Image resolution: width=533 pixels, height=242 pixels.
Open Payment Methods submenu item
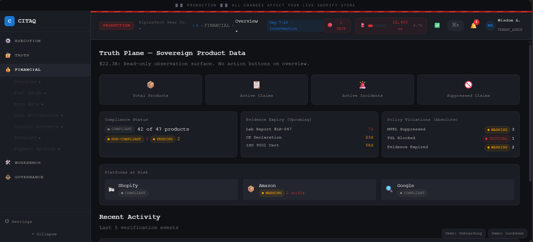pos(37,149)
